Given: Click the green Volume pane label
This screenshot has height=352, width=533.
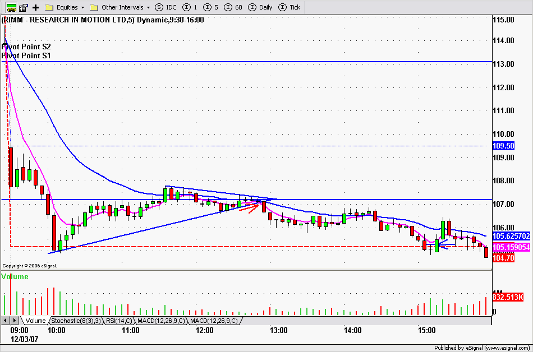Looking at the screenshot, I should pos(15,277).
